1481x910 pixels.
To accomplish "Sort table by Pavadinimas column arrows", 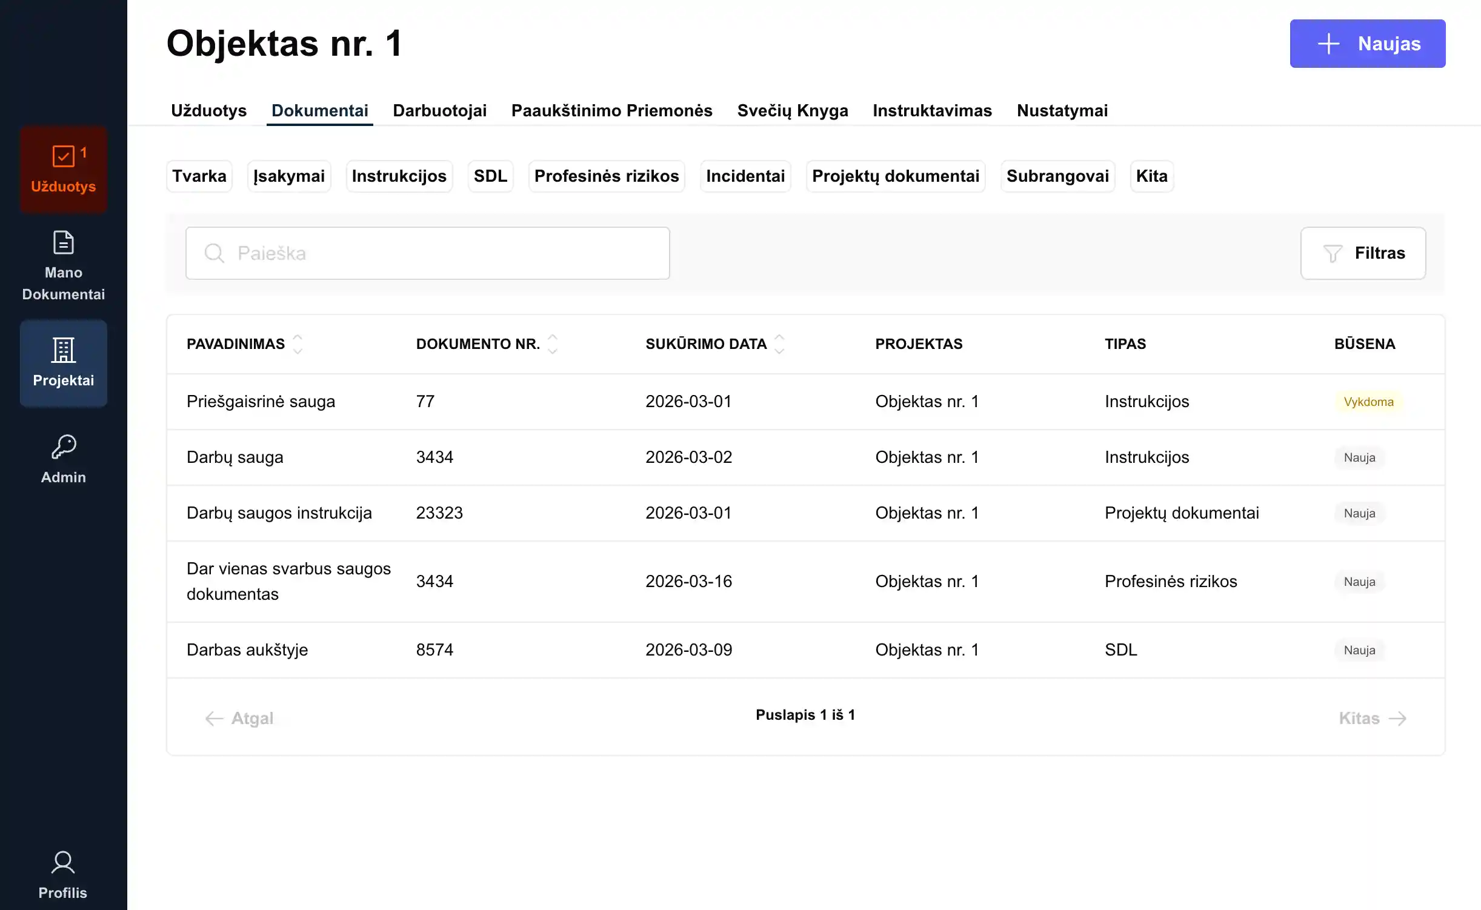I will pos(298,344).
